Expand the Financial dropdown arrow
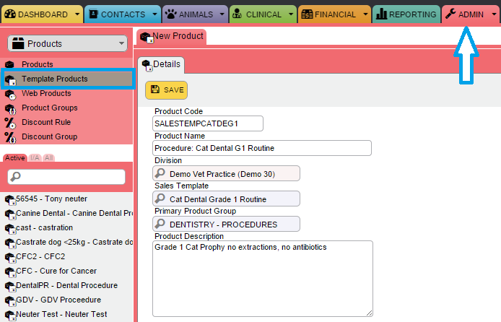Screen dimensions: 501x322 click(365, 14)
